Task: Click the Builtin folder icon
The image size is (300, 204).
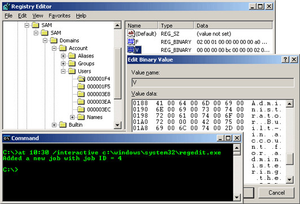Action: coord(63,125)
